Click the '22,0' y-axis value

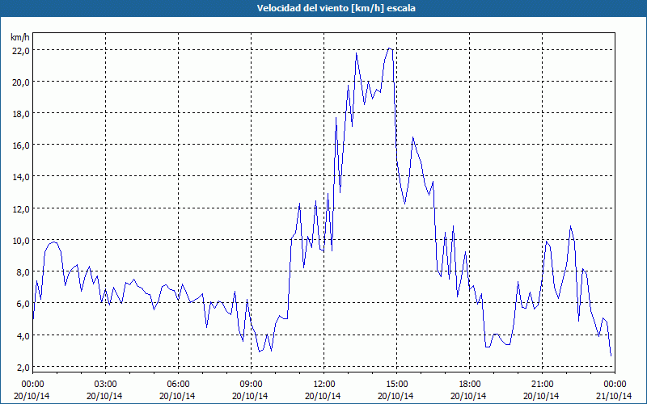[21, 50]
